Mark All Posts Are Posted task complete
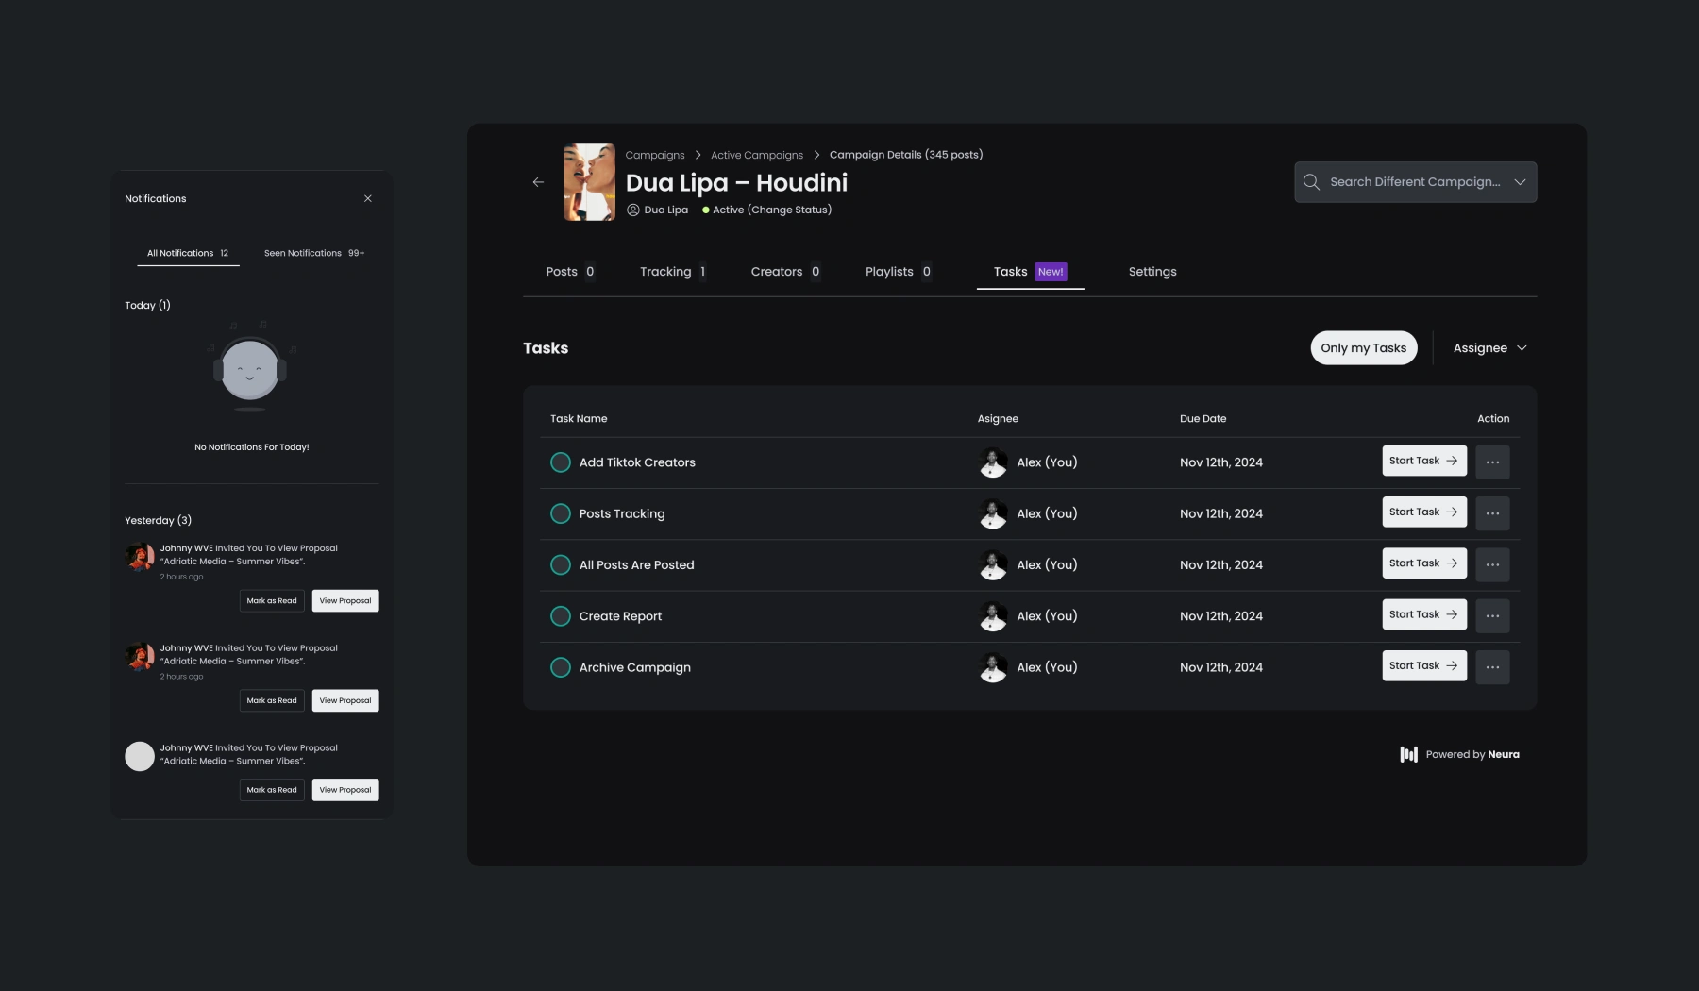1699x991 pixels. point(561,564)
